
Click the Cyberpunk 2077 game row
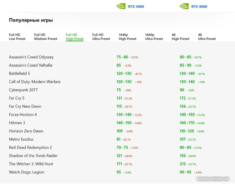(23, 90)
